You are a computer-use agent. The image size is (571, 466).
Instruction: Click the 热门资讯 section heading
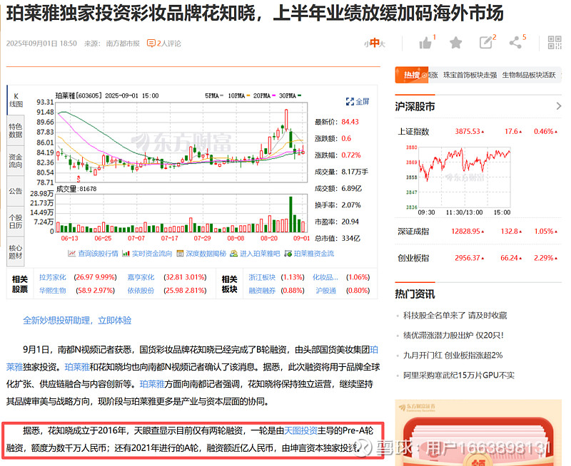415,294
